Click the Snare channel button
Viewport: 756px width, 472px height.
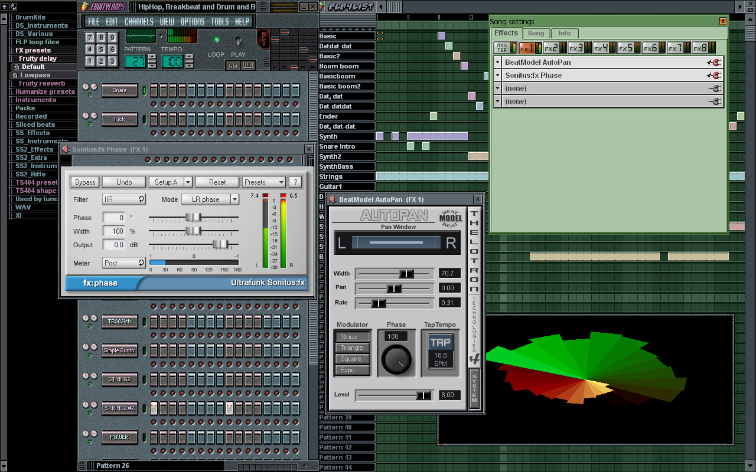point(119,90)
